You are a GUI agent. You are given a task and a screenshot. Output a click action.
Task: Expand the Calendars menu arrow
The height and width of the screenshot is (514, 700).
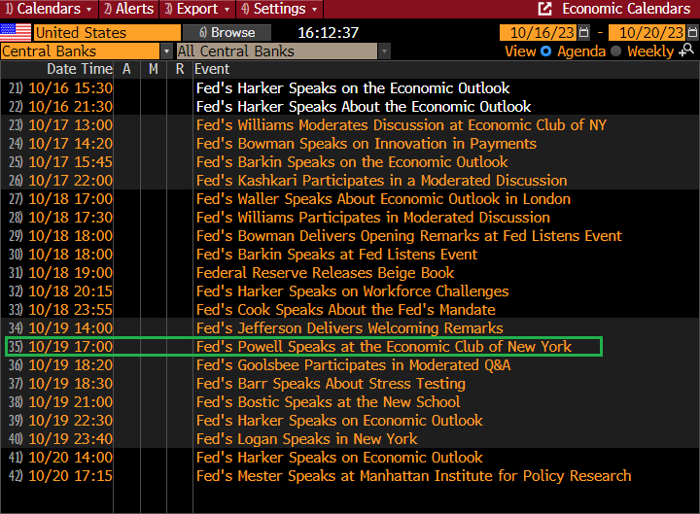(x=89, y=9)
